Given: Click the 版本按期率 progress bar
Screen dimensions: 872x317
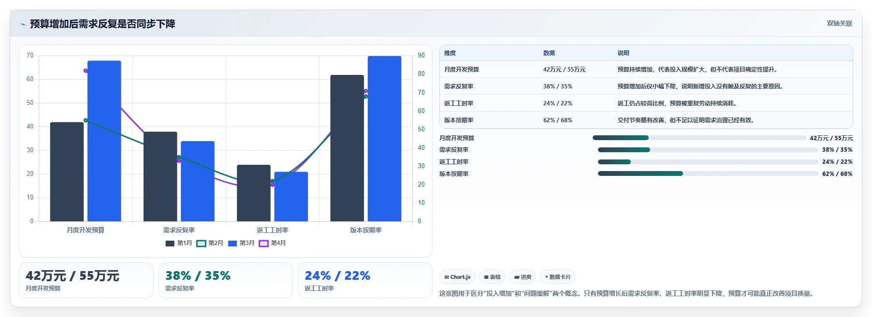Looking at the screenshot, I should (708, 173).
